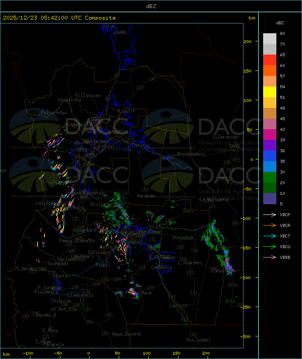The height and width of the screenshot is (359, 302).
Task: Click the Llancanelo map label
Action: 80,295
